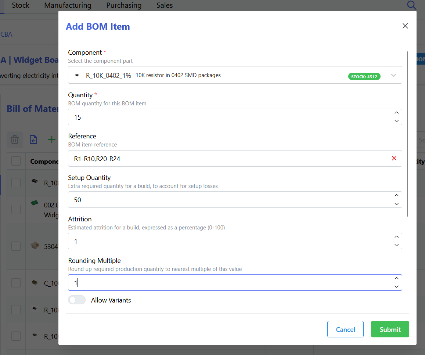Screen dimensions: 425x355
Task: Close the Add BOM Item dialog
Action: pyautogui.click(x=405, y=26)
